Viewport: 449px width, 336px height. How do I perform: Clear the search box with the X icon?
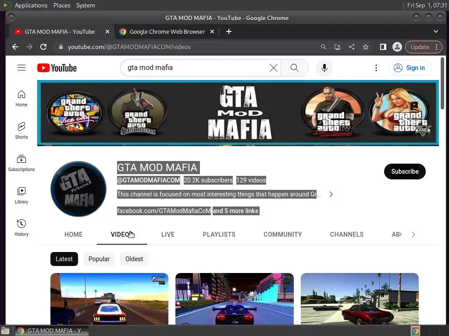click(274, 68)
